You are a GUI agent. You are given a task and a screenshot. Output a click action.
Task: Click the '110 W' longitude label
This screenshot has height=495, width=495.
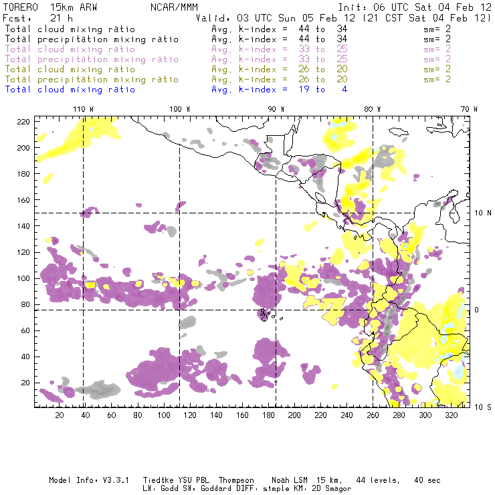84,109
